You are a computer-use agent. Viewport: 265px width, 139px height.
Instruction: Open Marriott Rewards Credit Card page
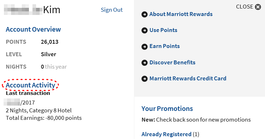[188, 79]
